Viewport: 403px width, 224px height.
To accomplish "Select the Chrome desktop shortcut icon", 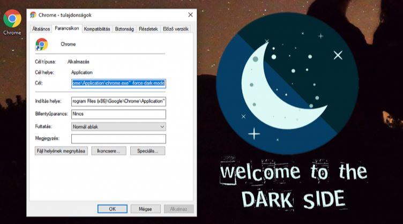I will click(x=12, y=19).
